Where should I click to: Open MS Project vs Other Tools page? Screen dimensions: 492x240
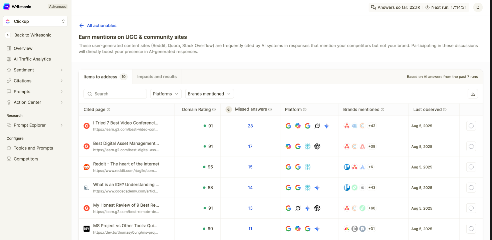125,226
